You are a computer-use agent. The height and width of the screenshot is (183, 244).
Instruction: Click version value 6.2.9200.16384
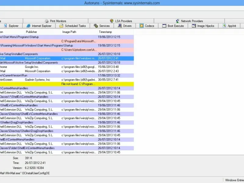(34, 168)
